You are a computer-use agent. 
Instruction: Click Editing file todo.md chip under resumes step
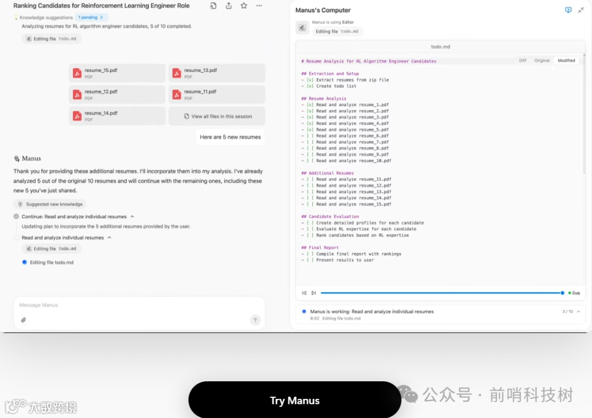(x=52, y=249)
